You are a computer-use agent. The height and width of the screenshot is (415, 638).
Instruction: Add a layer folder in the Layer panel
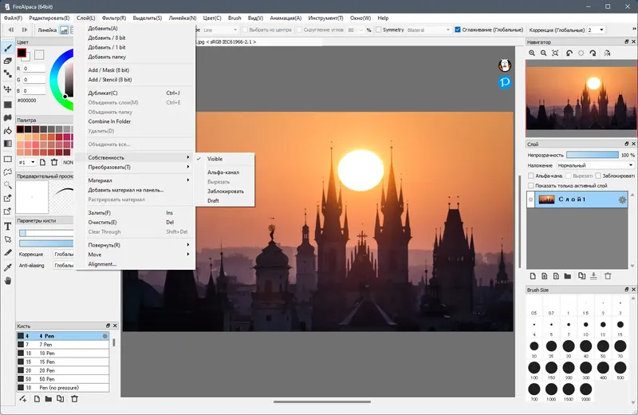pos(568,275)
